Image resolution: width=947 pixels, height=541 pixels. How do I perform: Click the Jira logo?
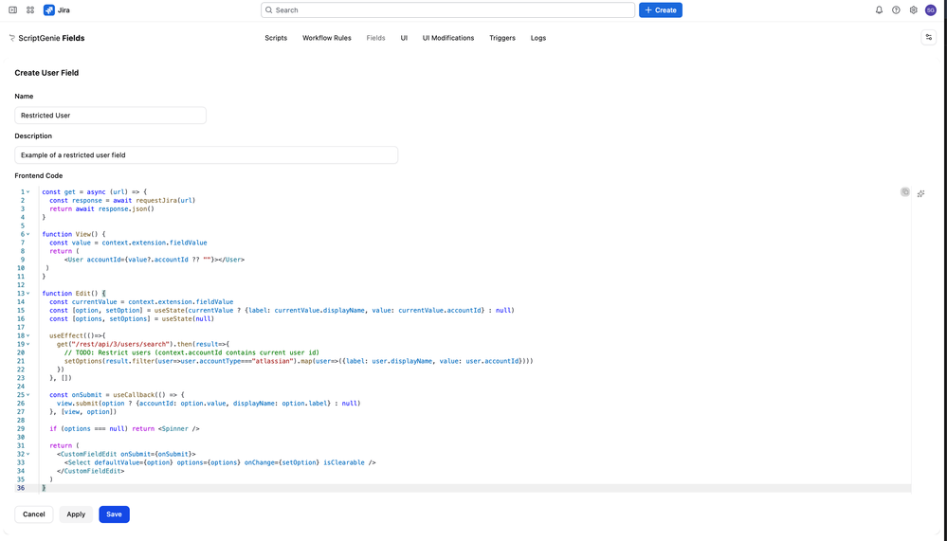click(57, 10)
